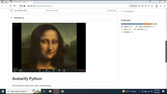This screenshot has width=167, height=94.
Task: Open the Opera account profile icon
Action: pos(157,6)
